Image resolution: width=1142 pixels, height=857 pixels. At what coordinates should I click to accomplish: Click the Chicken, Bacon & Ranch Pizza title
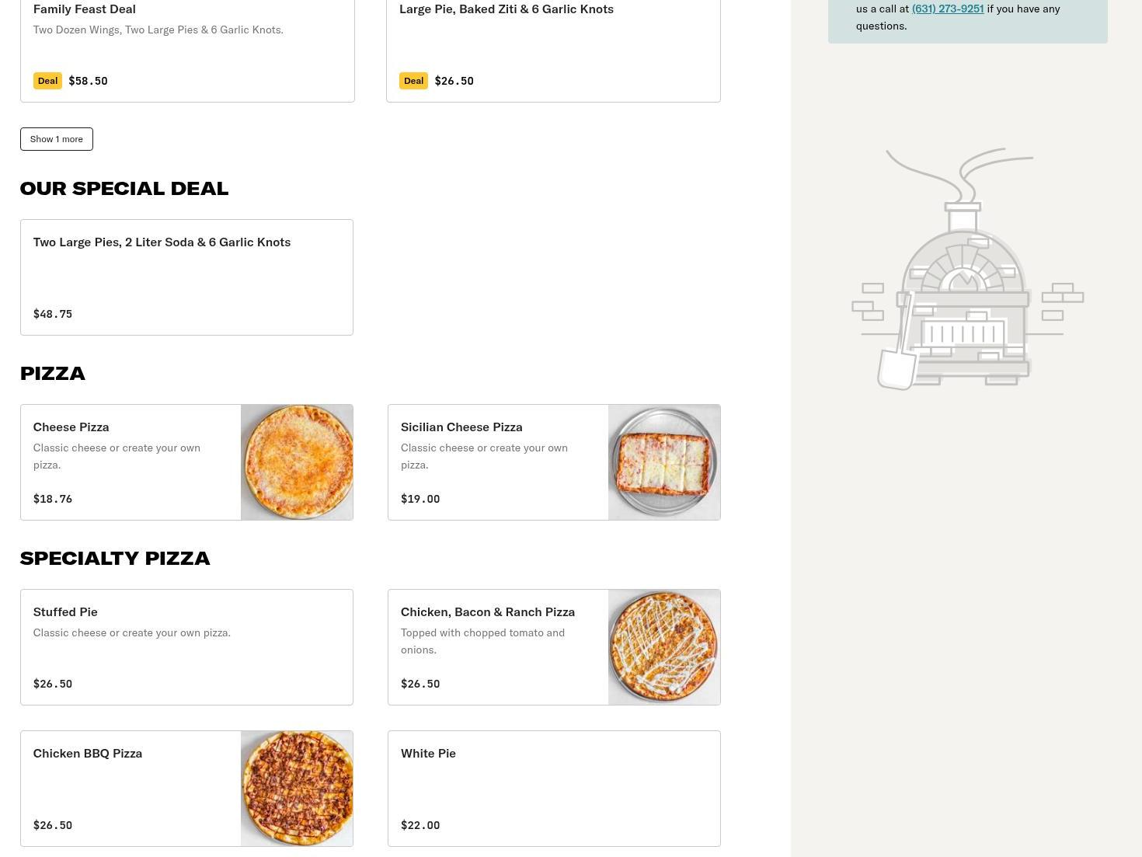pyautogui.click(x=488, y=611)
